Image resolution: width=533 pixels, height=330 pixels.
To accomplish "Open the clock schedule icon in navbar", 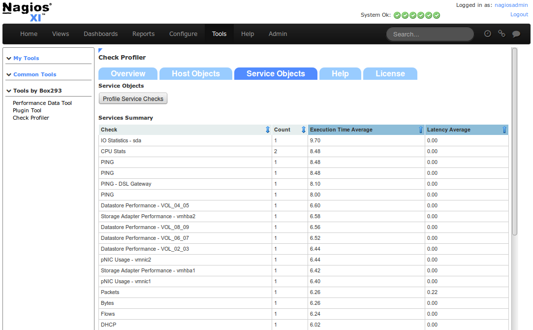I will (x=487, y=33).
